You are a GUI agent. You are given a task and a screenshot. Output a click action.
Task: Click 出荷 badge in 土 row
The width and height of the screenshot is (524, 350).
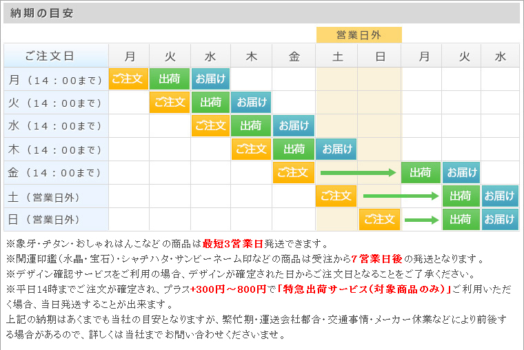click(x=461, y=196)
